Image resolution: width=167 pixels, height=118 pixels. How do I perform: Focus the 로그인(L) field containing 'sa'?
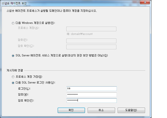[x=92, y=89]
